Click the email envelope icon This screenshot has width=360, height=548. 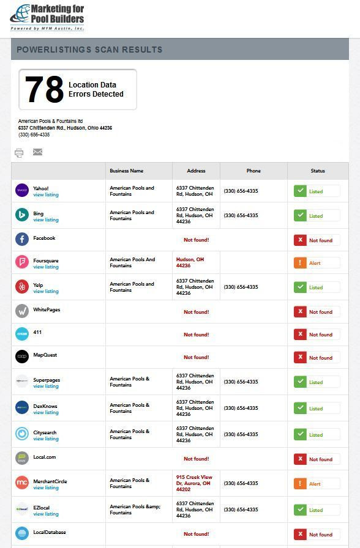click(x=37, y=152)
